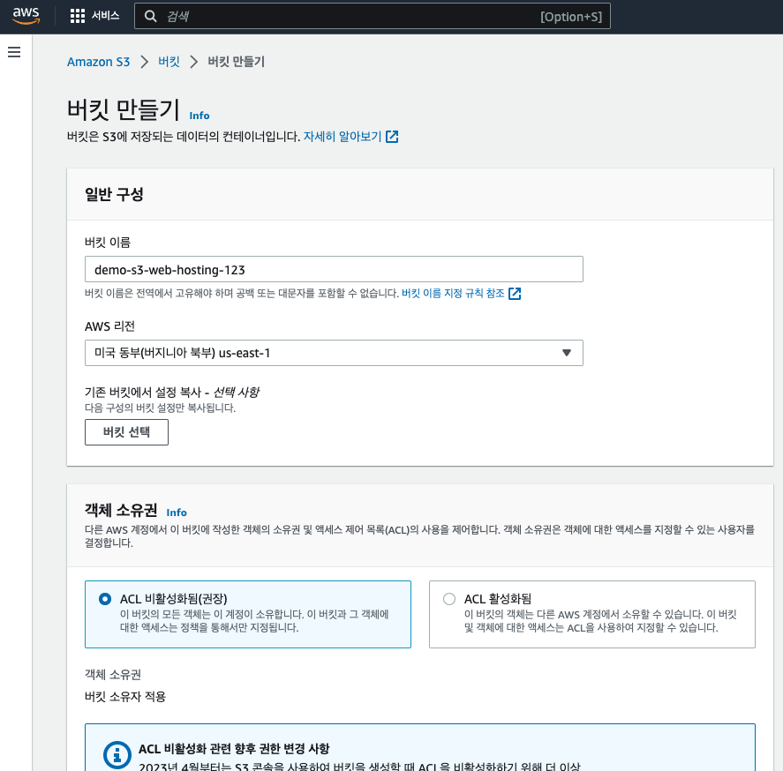Click the AWS logo home icon
The width and height of the screenshot is (783, 771).
point(26,16)
